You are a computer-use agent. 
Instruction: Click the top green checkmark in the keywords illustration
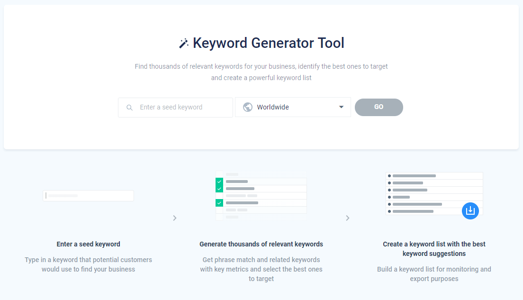click(219, 182)
